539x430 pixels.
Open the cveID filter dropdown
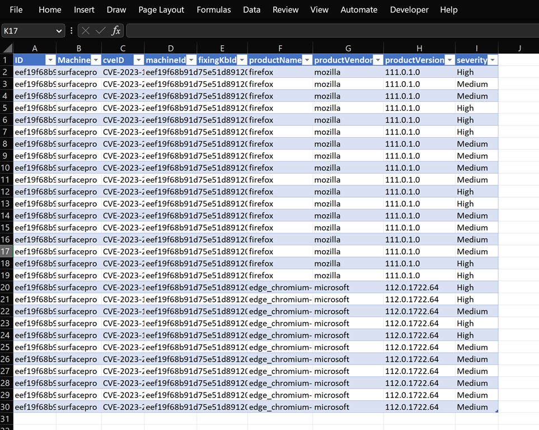[138, 60]
